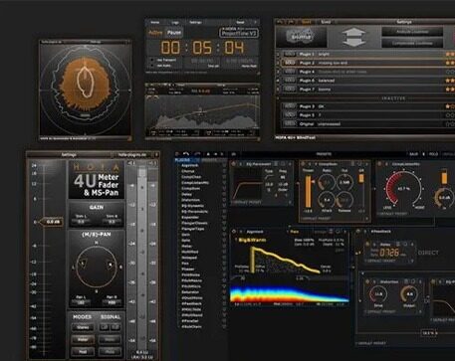
Task: Open Settings in the BlindTest header
Action: 404,22
